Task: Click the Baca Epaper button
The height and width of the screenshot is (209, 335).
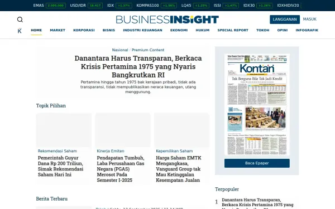Action: click(x=257, y=163)
